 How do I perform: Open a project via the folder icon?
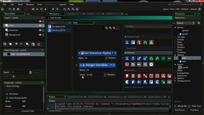tap(14, 9)
